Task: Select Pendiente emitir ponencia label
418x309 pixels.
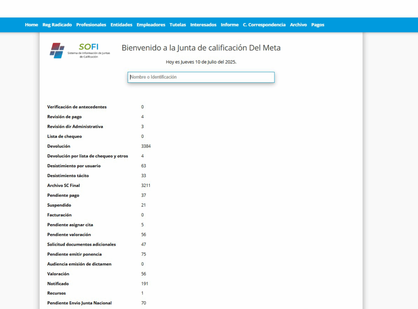Action: click(74, 254)
